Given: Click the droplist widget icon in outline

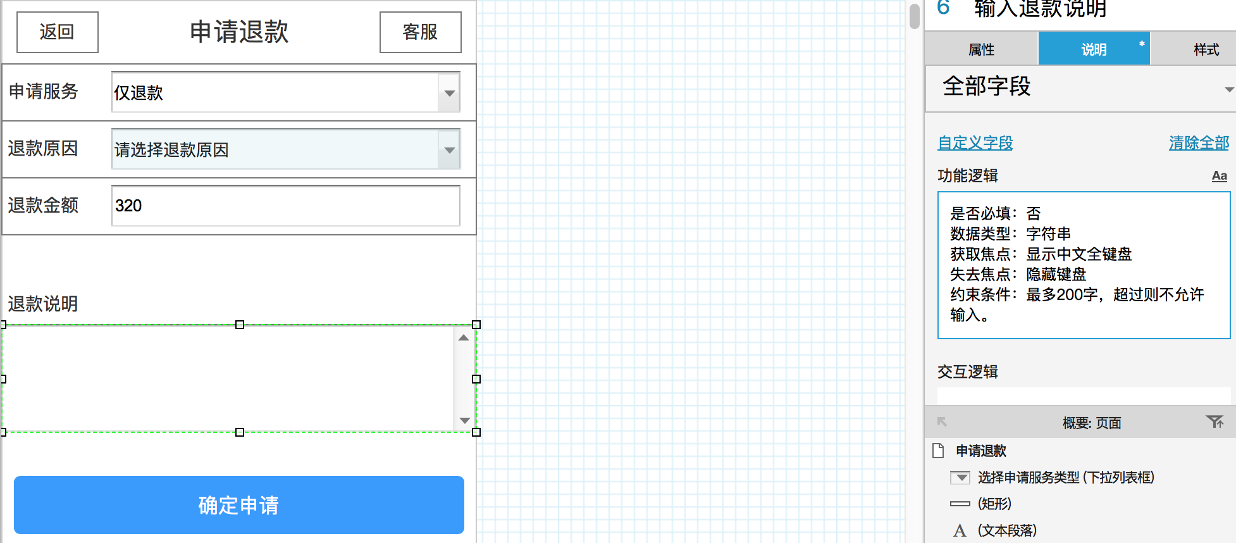Looking at the screenshot, I should point(960,477).
